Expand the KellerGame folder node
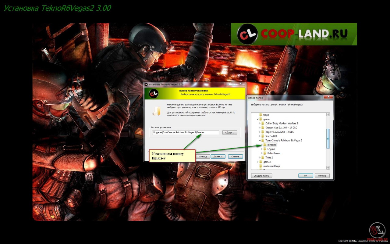This screenshot has height=244, width=390. pos(262,153)
